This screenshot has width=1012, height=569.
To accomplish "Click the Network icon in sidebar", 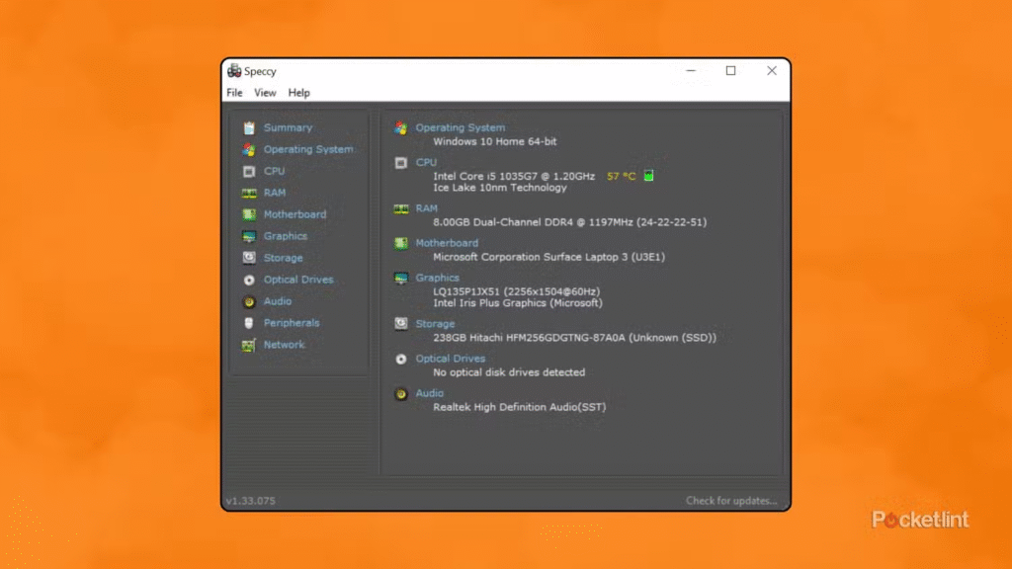I will [x=249, y=345].
